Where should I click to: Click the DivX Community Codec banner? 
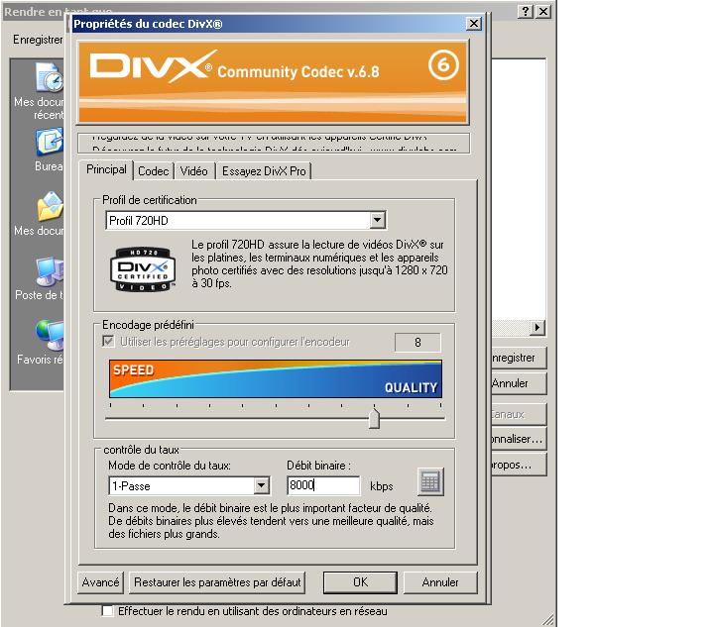[273, 82]
